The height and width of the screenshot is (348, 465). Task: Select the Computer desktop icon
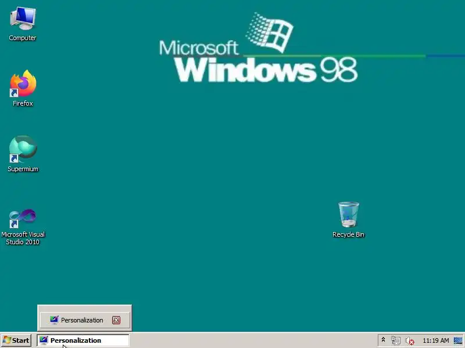[23, 24]
